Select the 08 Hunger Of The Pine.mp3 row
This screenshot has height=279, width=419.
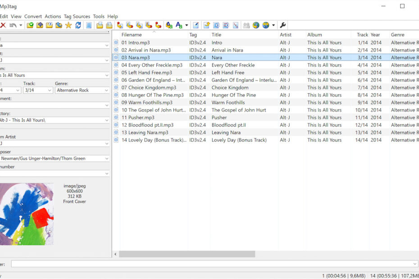point(153,95)
